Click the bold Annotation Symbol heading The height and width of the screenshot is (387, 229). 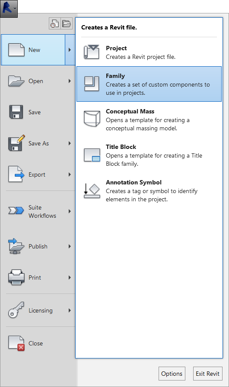point(134,182)
